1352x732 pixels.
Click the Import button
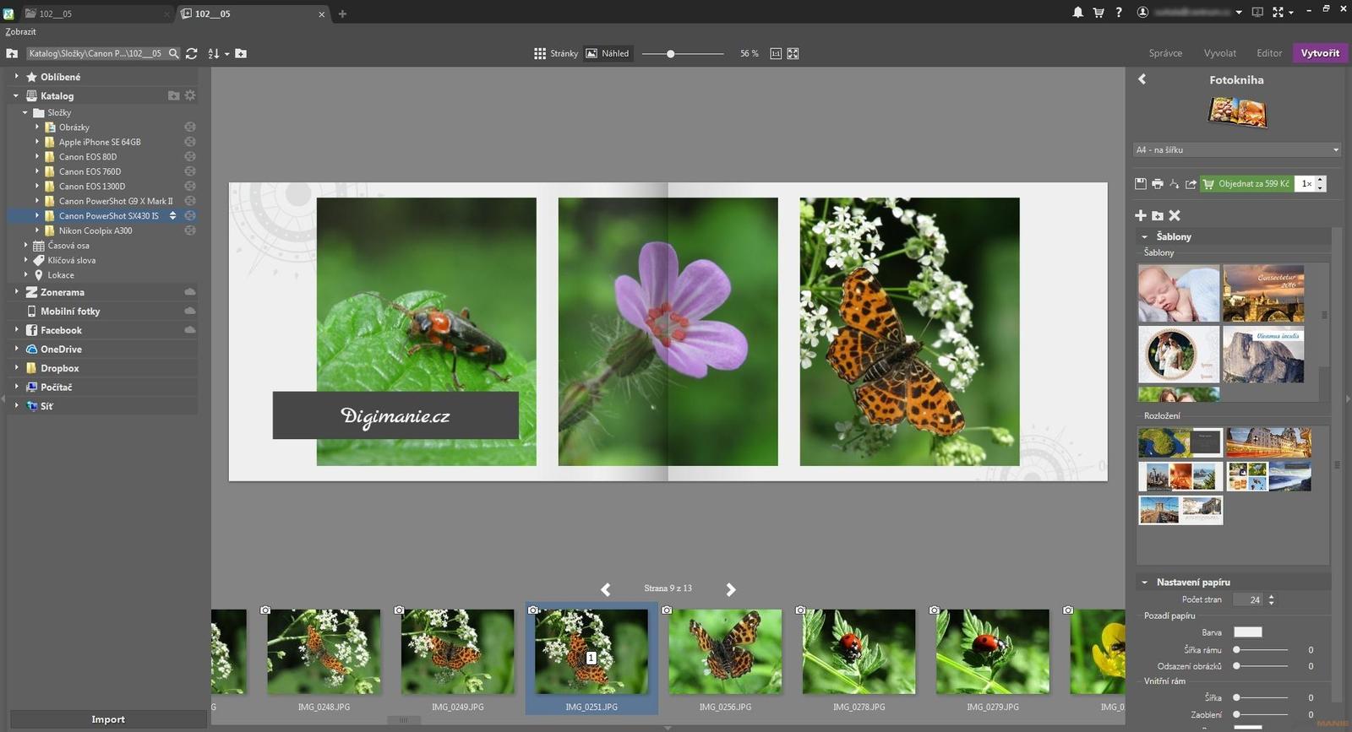pyautogui.click(x=107, y=719)
